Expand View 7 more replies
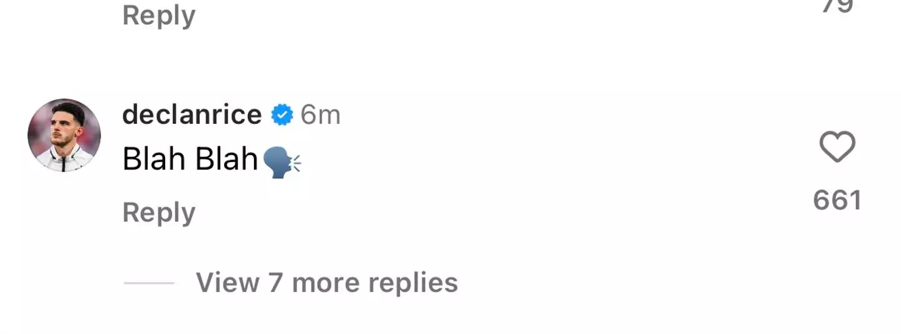 pyautogui.click(x=327, y=283)
